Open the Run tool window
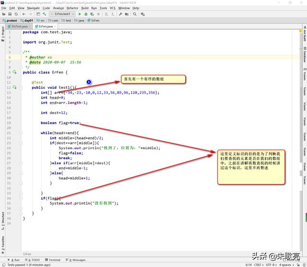307x267 pixels. (14, 260)
